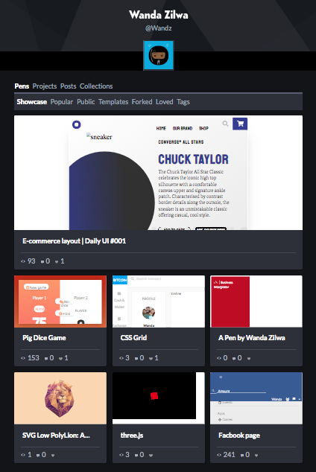The height and width of the screenshot is (472, 316).
Task: Click the search magnifier in the e-commerce preview
Action: (225, 124)
